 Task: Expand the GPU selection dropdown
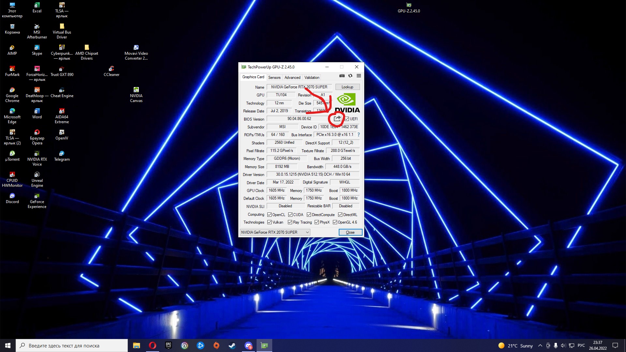307,232
